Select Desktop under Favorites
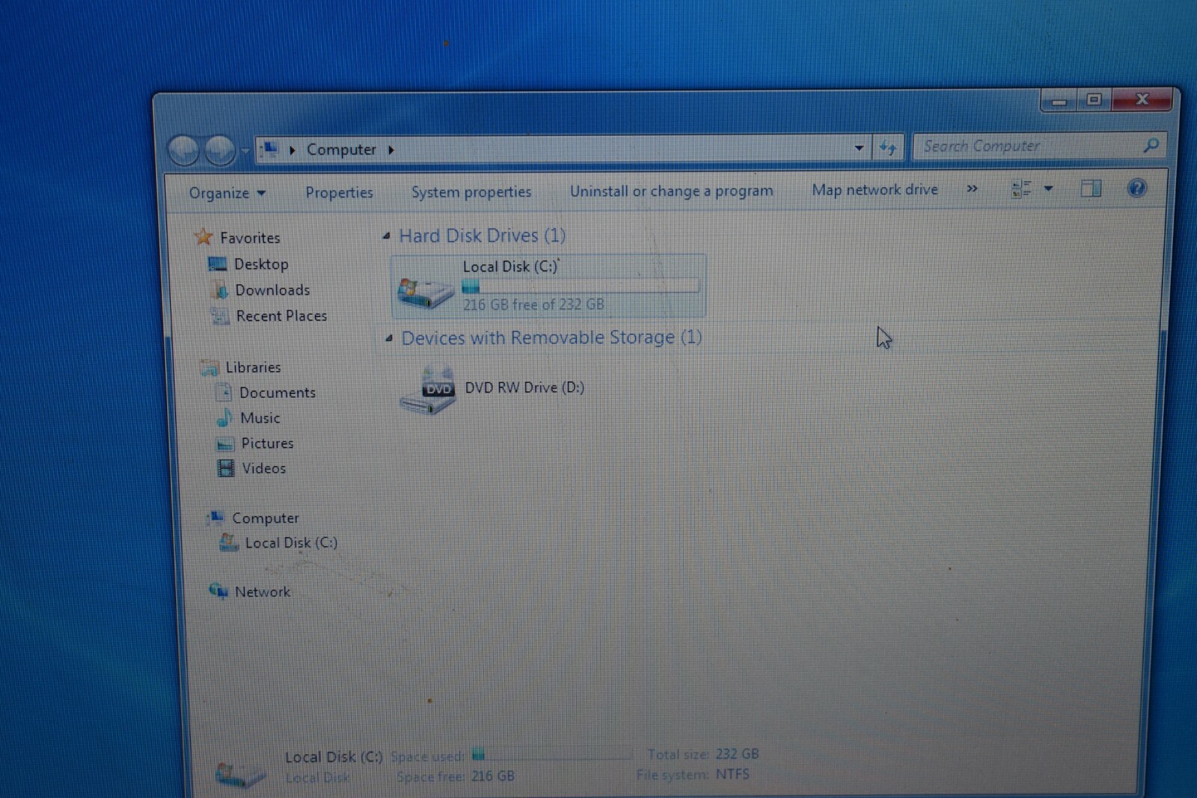This screenshot has height=798, width=1197. (x=261, y=264)
